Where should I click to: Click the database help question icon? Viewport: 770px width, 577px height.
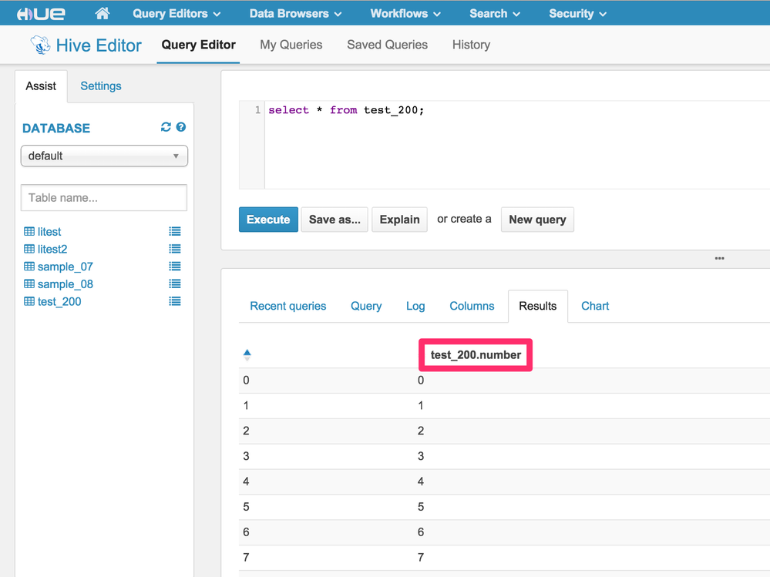coord(181,127)
